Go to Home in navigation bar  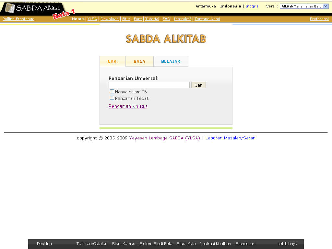tap(78, 19)
